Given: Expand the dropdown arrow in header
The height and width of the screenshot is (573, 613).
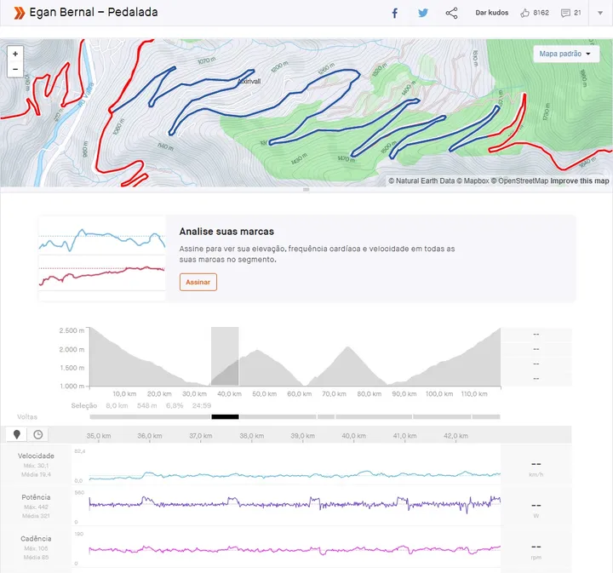Looking at the screenshot, I should (599, 13).
